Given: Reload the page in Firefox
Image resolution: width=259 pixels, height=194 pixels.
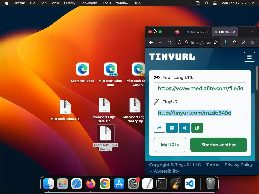Looking at the screenshot, I should click(169, 43).
